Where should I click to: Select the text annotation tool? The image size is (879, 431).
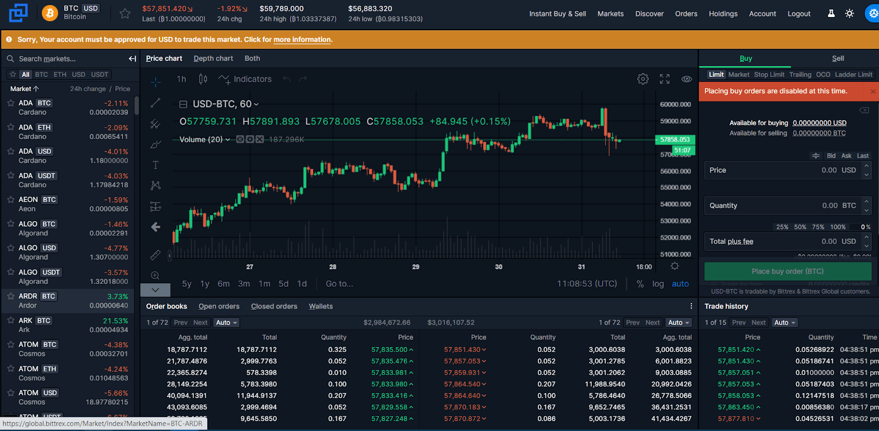coord(156,165)
